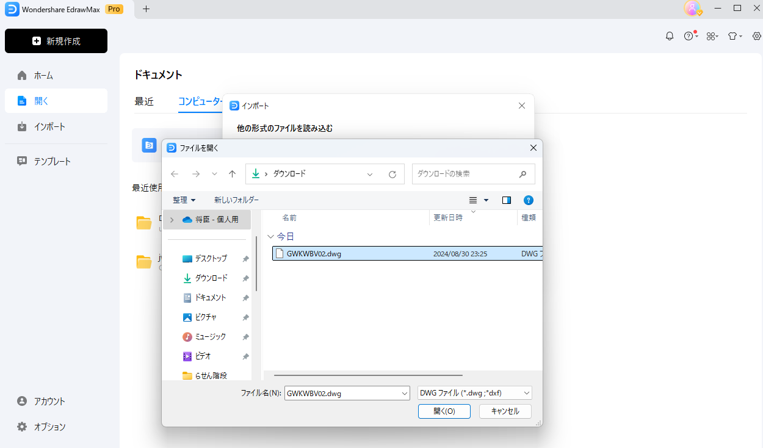This screenshot has width=763, height=448.
Task: Click the notification bell icon
Action: pos(670,36)
